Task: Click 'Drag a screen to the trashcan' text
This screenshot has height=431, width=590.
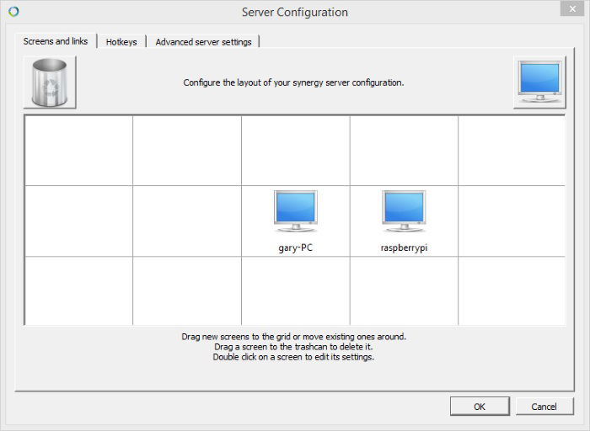Action: (293, 347)
